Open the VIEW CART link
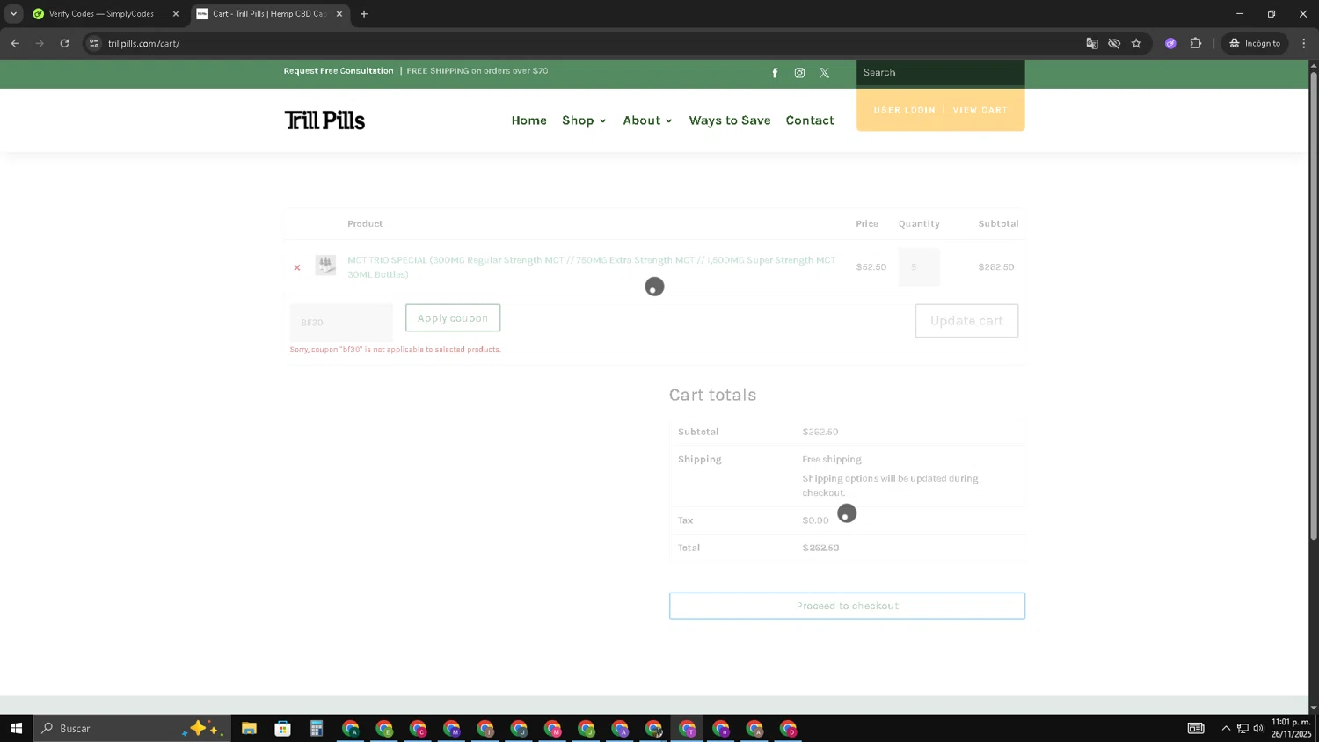 (980, 110)
